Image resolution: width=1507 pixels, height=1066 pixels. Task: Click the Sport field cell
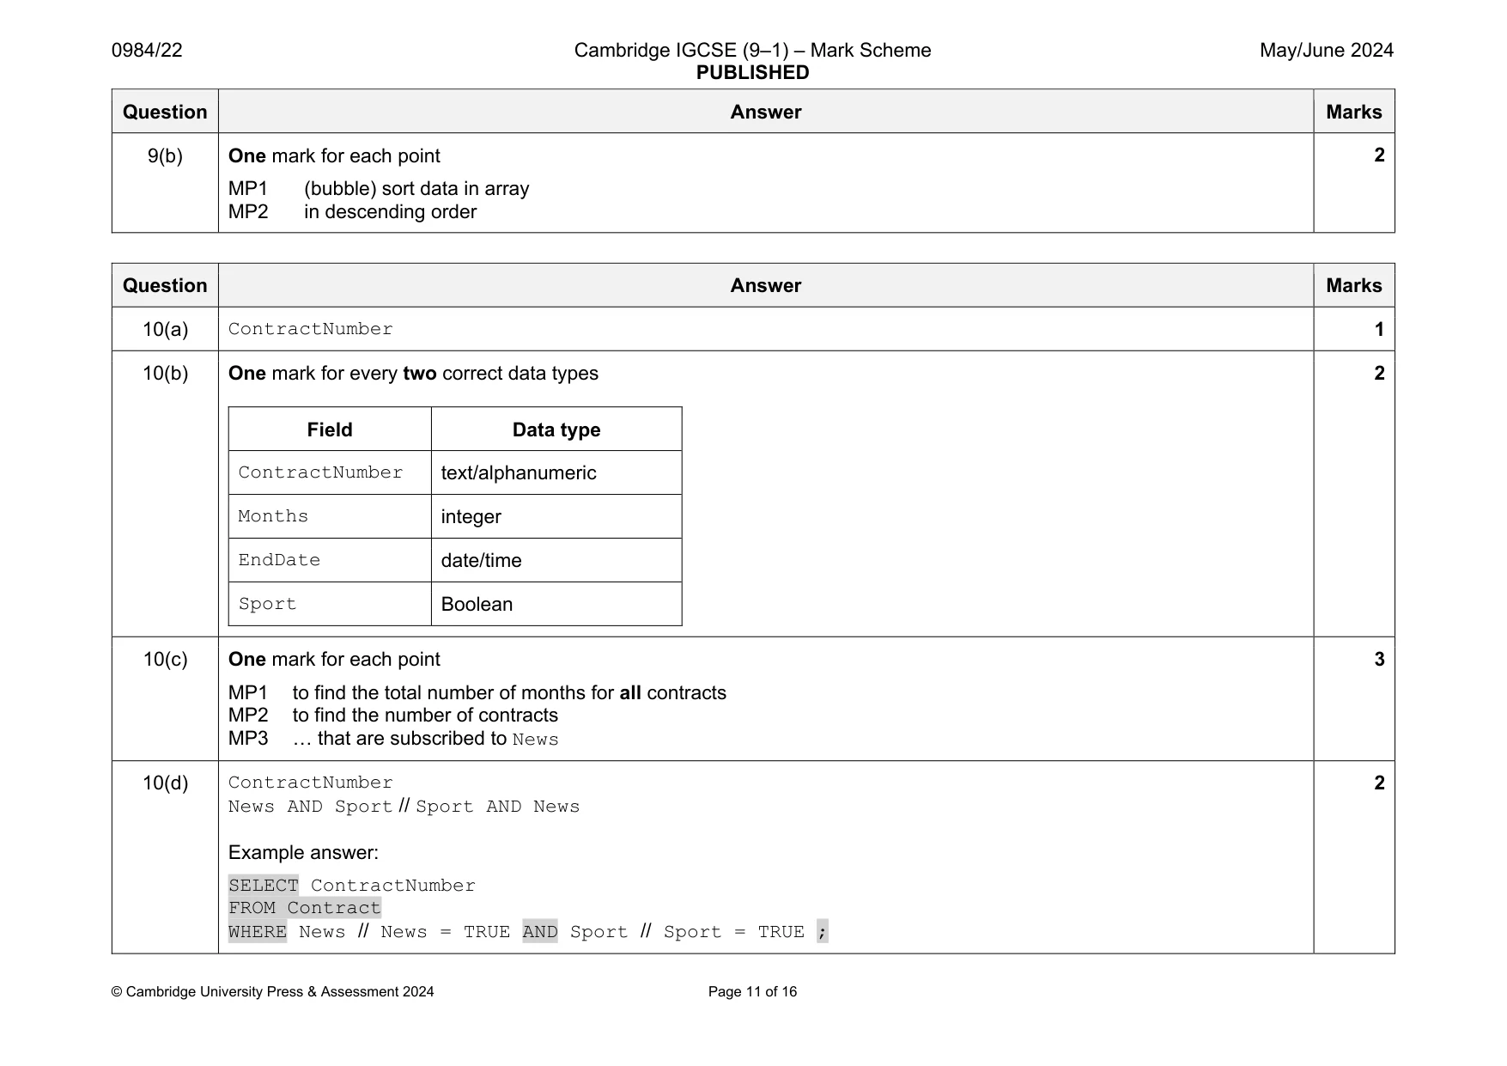(330, 605)
